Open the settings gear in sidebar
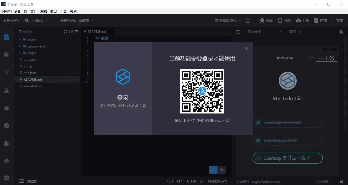The height and width of the screenshot is (185, 348). click(7, 178)
